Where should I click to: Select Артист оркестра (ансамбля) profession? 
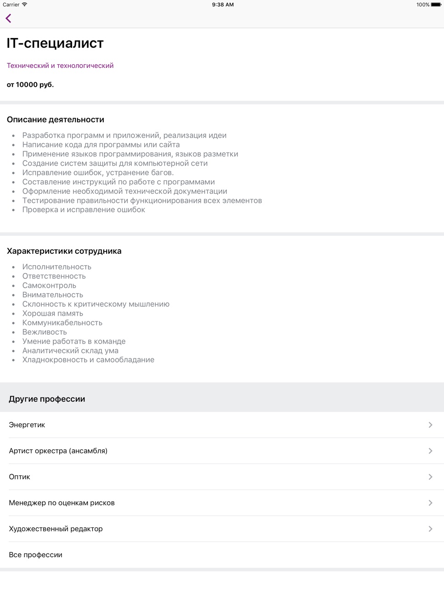point(222,451)
